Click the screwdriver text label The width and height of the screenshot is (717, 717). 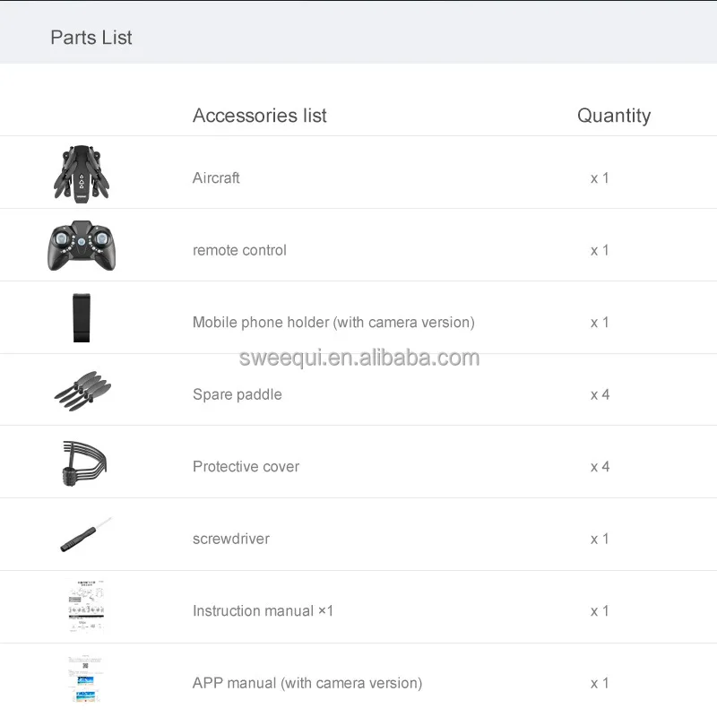pyautogui.click(x=231, y=539)
